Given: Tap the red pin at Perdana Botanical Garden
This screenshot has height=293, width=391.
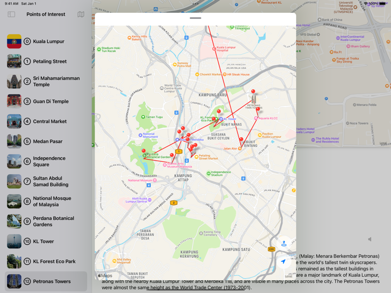Looking at the screenshot, I should 144,151.
